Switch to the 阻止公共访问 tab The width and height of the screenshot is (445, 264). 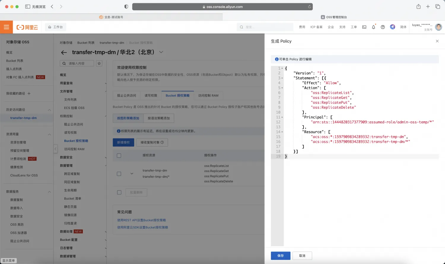coord(126,96)
